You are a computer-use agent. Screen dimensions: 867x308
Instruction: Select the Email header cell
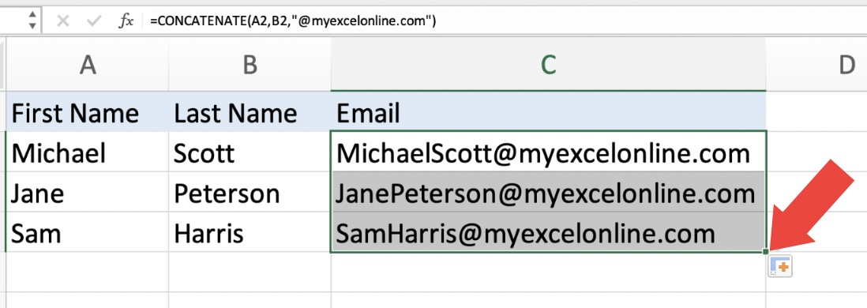tap(548, 112)
